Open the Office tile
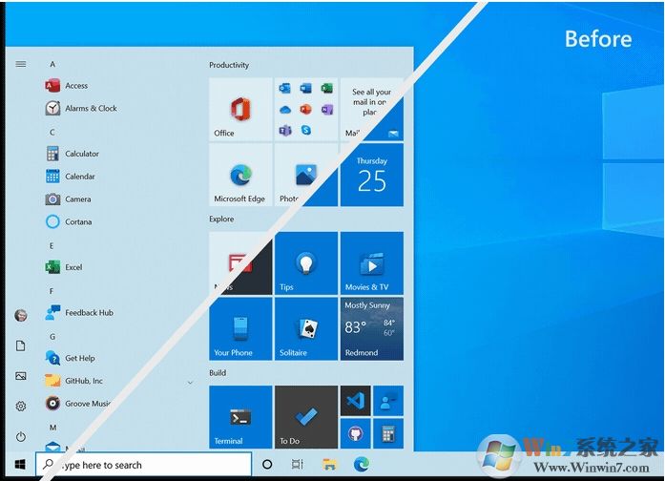This screenshot has width=665, height=481. (240, 109)
